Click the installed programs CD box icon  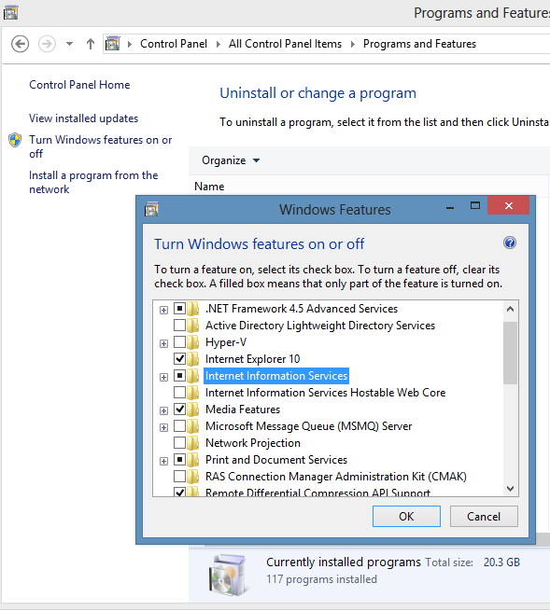coord(228,575)
